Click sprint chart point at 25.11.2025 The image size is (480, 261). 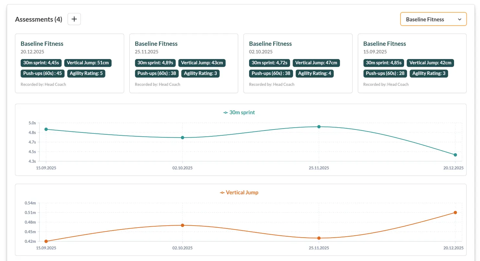(319, 127)
